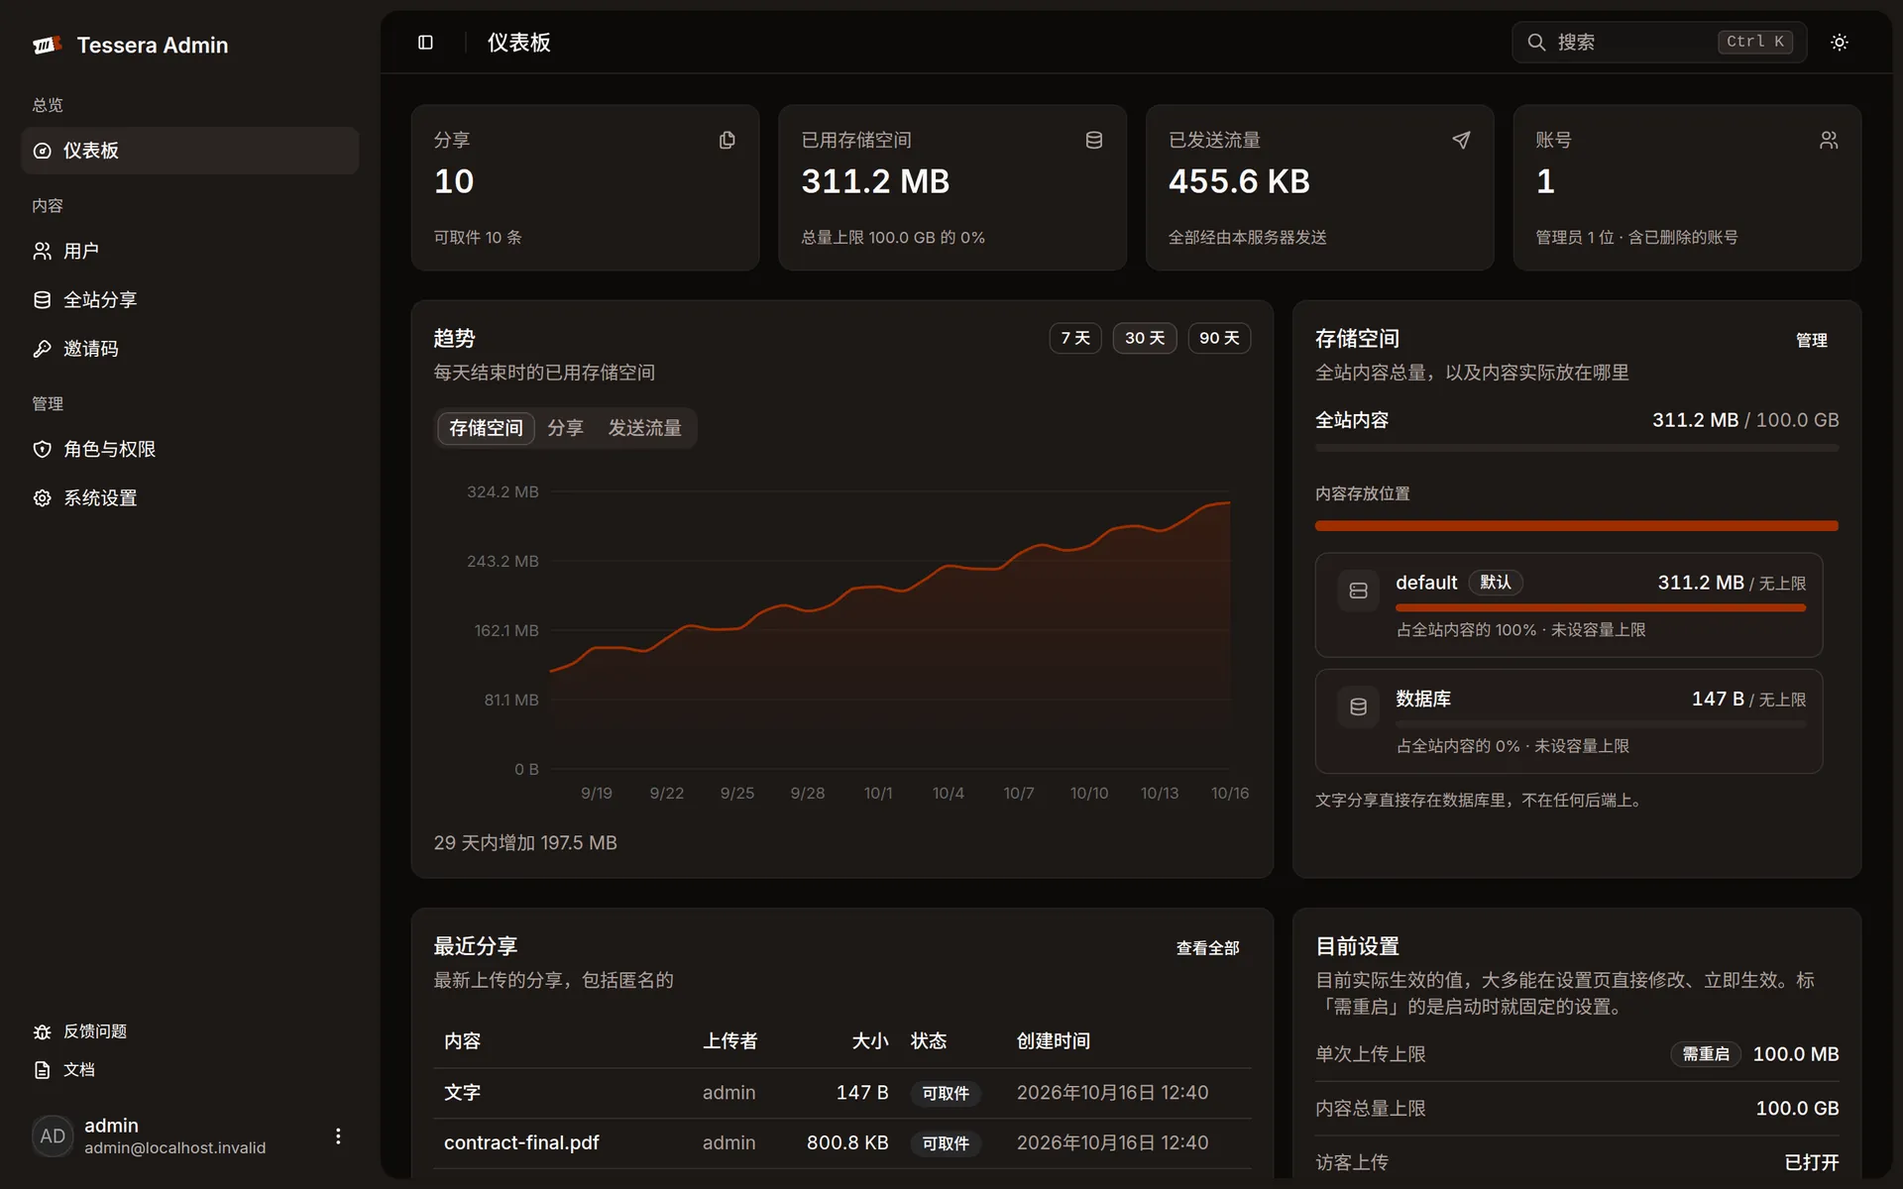Click the 需重启 badge on 单次上传上限
Screen dimensions: 1903x1189
coord(1705,1054)
